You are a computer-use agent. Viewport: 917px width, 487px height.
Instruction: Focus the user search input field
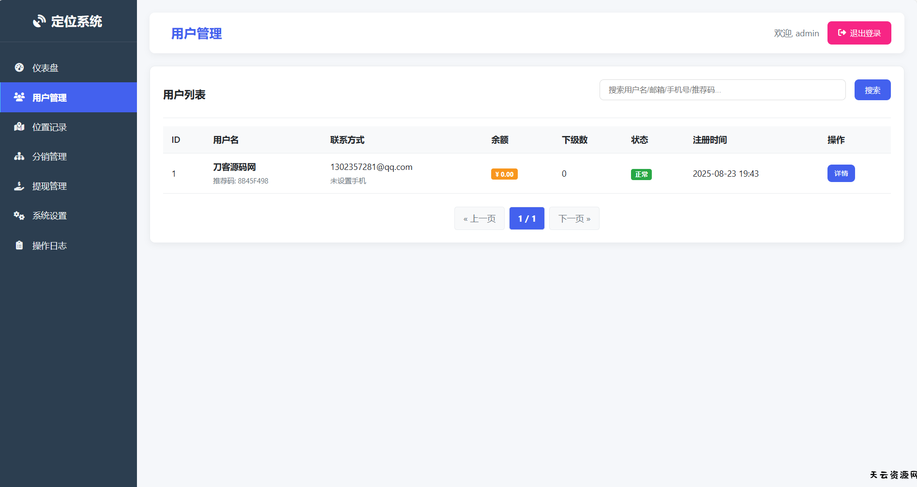(722, 90)
